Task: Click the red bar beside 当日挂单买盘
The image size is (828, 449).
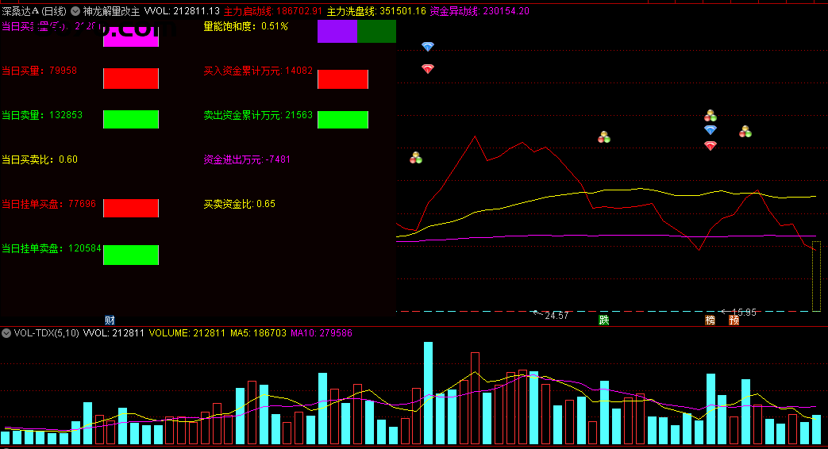Action: pos(131,208)
